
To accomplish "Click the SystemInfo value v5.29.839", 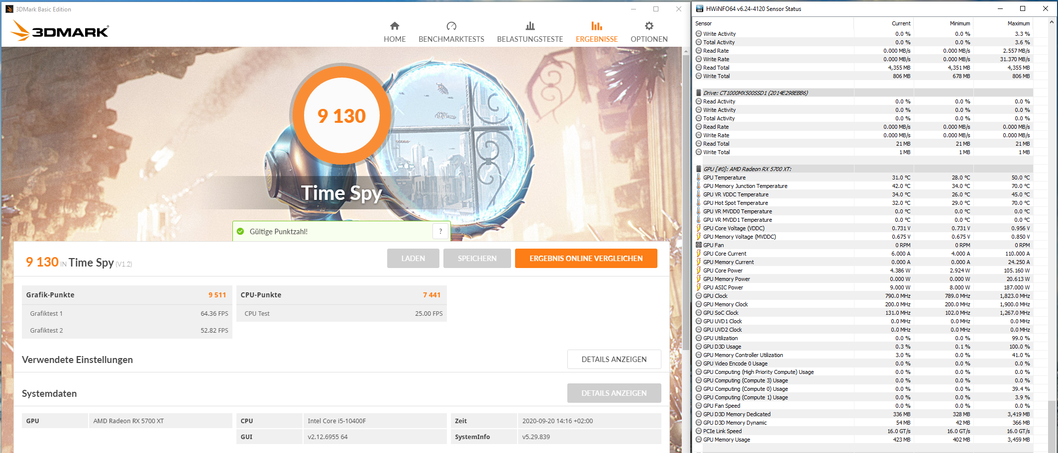I will [536, 437].
